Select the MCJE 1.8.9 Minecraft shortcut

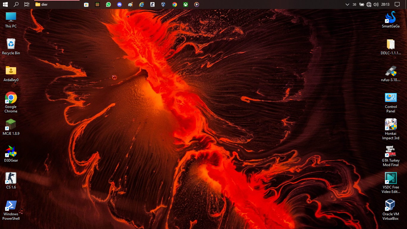[x=11, y=127]
